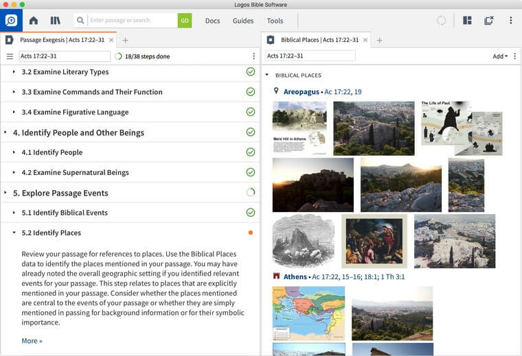522x356 pixels.
Task: Click the Athens city castle icon
Action: 276,276
